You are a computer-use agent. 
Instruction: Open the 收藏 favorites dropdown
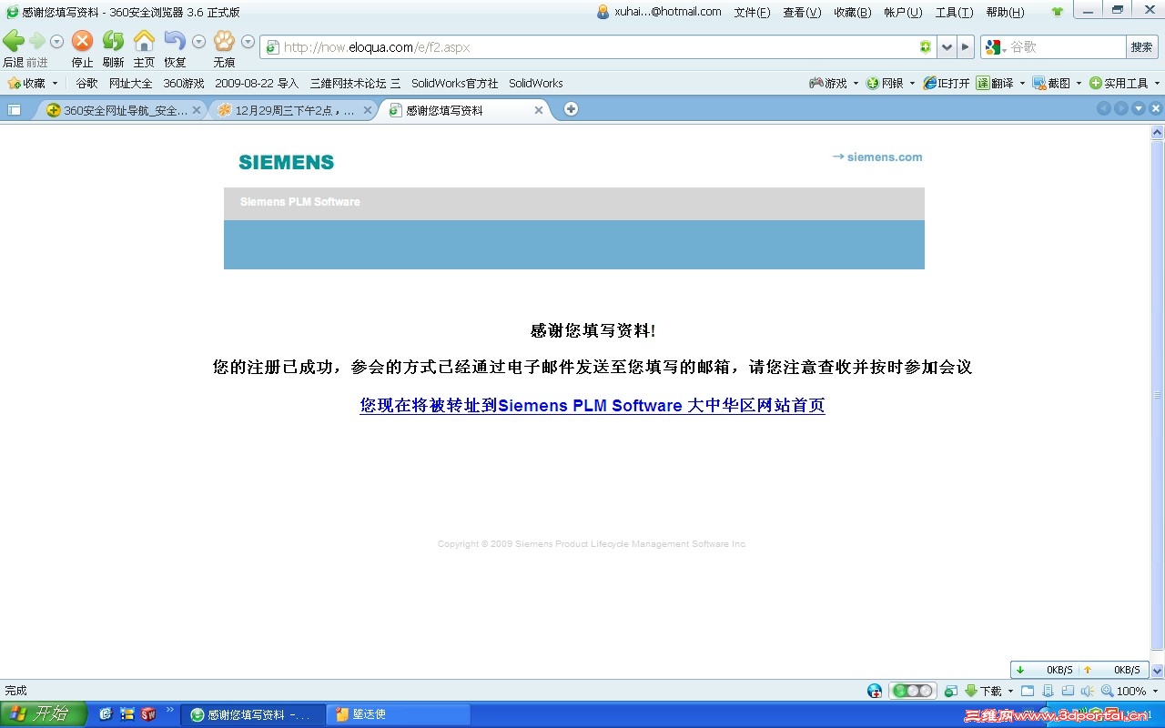click(x=33, y=83)
